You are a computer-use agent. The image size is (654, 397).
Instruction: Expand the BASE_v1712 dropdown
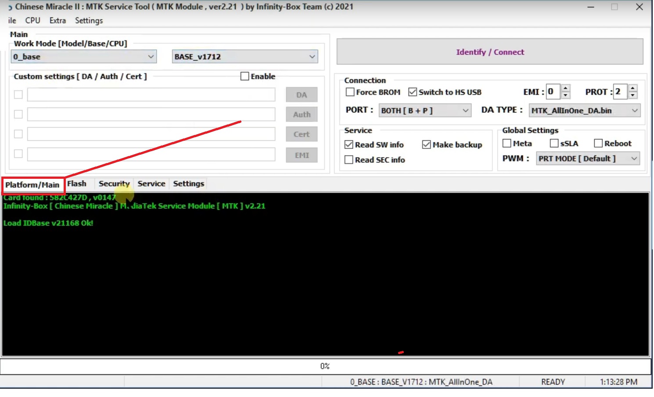[x=245, y=57]
